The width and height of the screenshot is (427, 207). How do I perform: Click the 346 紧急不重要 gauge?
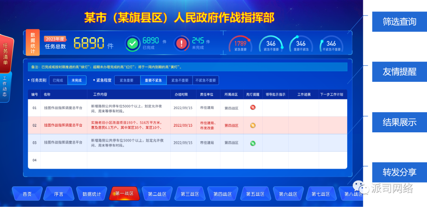click(271, 44)
